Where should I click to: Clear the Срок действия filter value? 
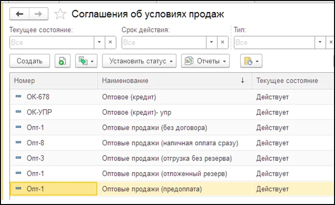click(222, 43)
